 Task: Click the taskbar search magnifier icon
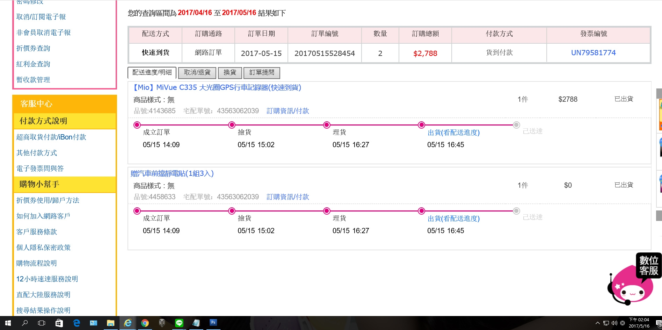click(25, 323)
